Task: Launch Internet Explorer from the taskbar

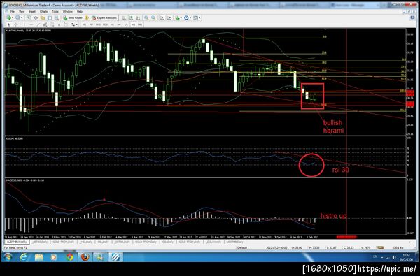Action: 24,257
